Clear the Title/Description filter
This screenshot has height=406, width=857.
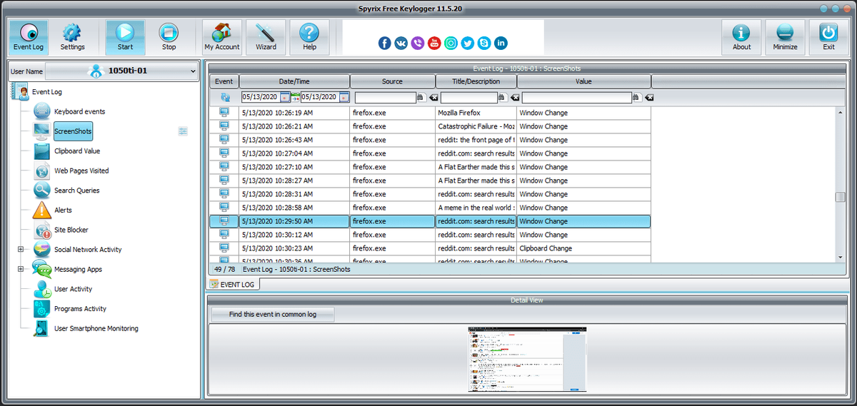coord(514,98)
